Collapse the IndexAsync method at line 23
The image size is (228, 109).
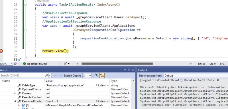pyautogui.click(x=26, y=5)
